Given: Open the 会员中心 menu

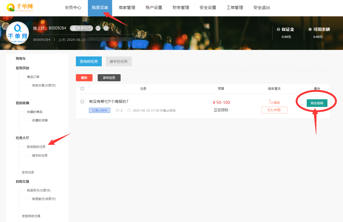Looking at the screenshot, I should point(73,8).
